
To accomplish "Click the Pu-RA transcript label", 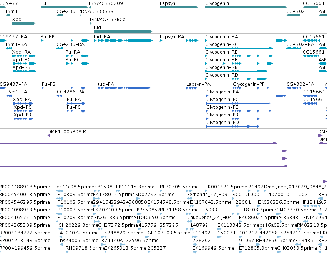I will pyautogui.click(x=73, y=52).
